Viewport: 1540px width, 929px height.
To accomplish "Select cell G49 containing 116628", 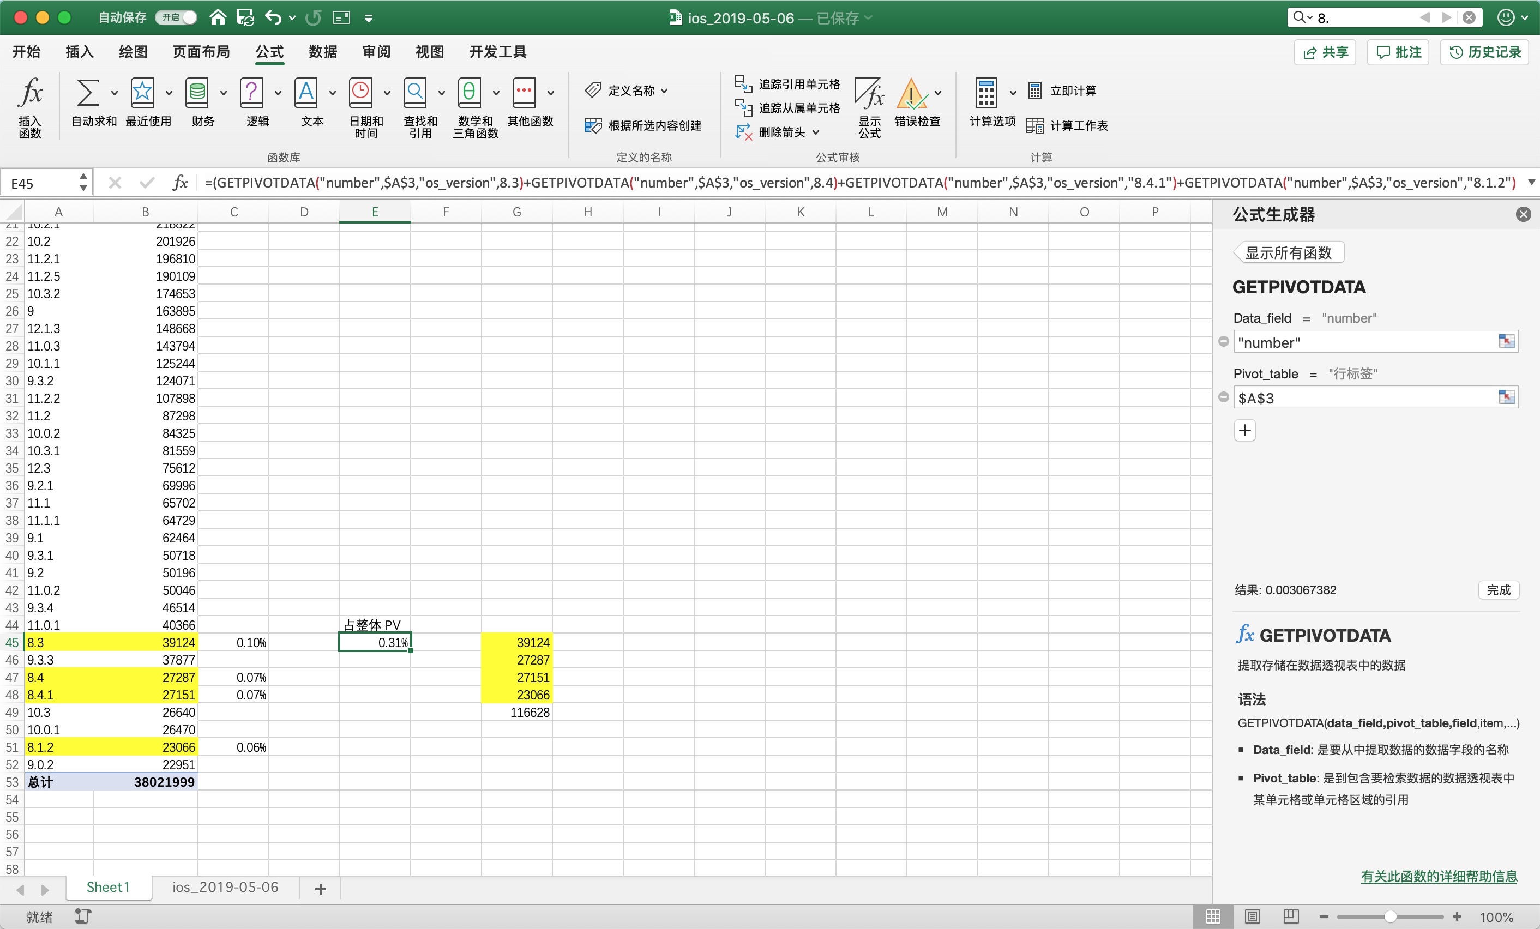I will click(x=516, y=712).
